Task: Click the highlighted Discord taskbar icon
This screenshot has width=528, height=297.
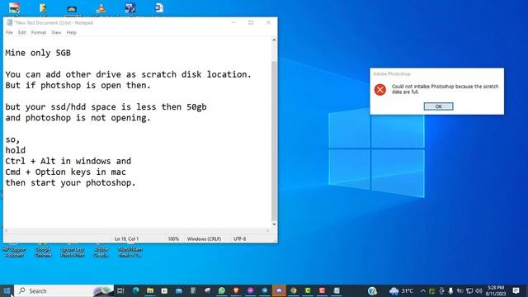Action: (x=279, y=290)
